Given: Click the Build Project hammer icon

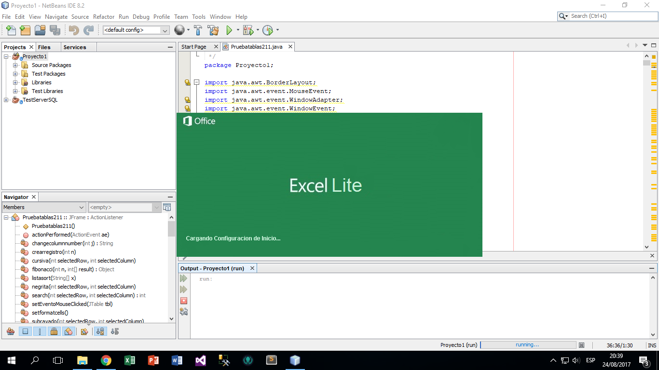Looking at the screenshot, I should (x=198, y=30).
